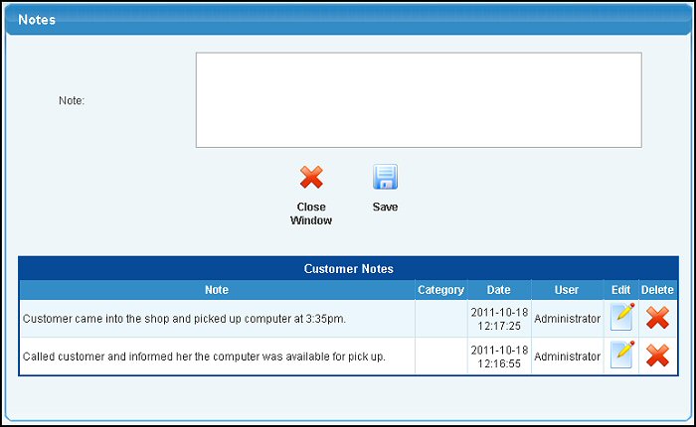Select 'Called customer and informed her' note text
Viewport: 696px width, 427px height.
click(x=204, y=356)
